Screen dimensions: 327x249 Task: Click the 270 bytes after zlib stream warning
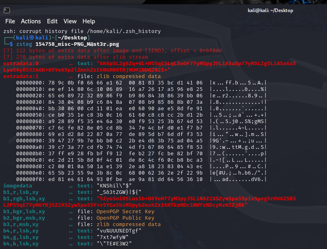[x=76, y=57]
